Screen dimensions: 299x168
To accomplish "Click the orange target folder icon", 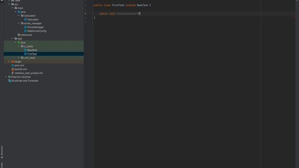I will click(13, 62).
